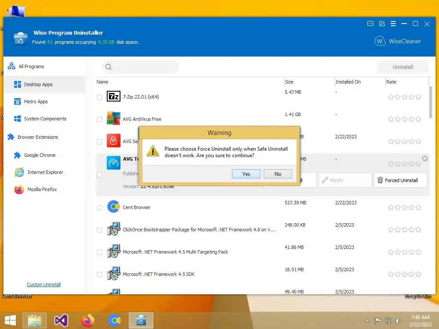Click the edit/note icon in title bar
Viewport: 439px width, 329px height.
pos(382,24)
